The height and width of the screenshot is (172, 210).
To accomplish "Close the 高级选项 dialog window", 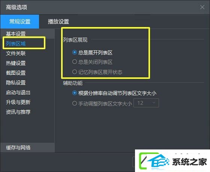I will (x=202, y=7).
